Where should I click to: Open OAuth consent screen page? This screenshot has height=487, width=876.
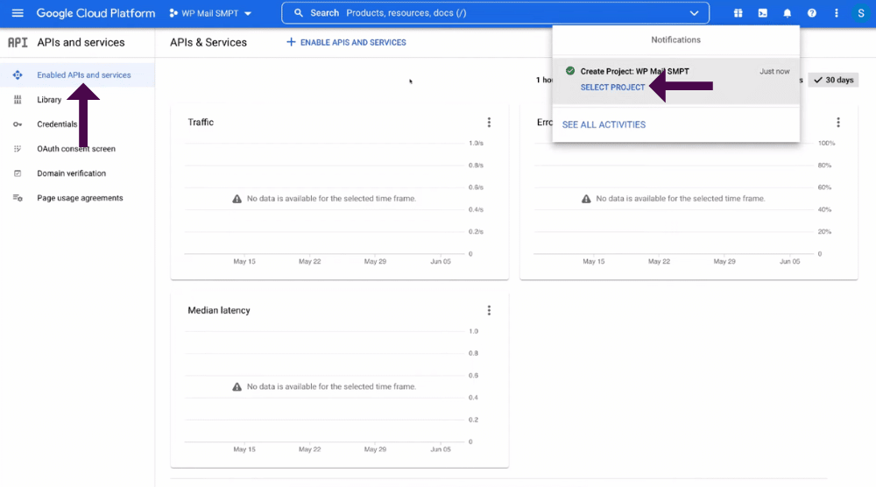pos(76,149)
